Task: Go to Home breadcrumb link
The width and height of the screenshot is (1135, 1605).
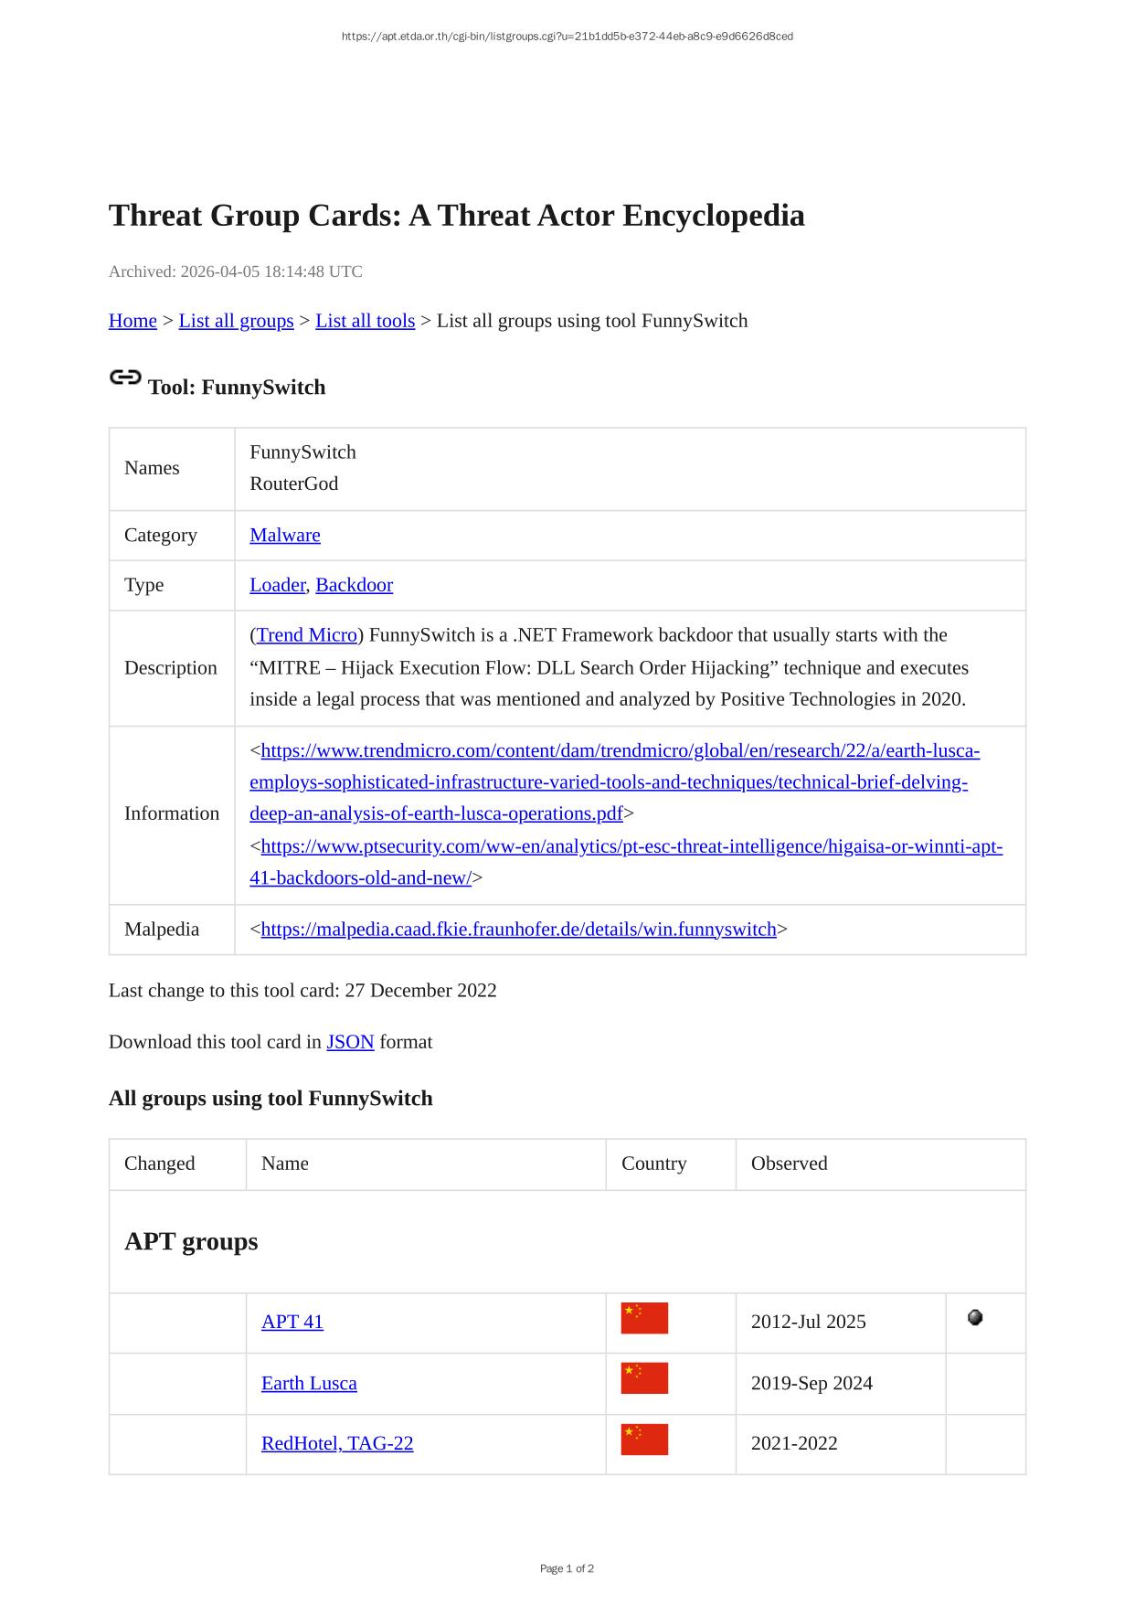Action: 133,321
